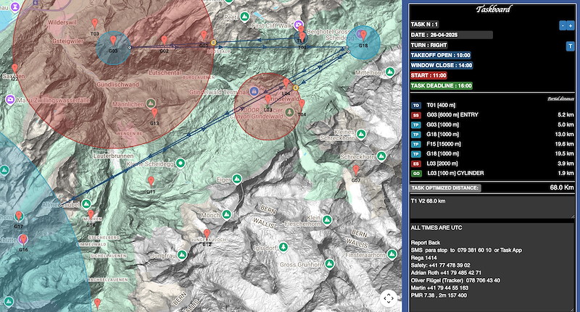
Task: Click the Mittelhorn peak icon
Action: (389, 72)
